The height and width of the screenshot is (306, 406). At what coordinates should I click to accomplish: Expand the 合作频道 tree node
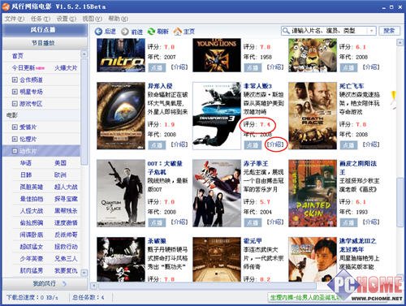[x=15, y=80]
